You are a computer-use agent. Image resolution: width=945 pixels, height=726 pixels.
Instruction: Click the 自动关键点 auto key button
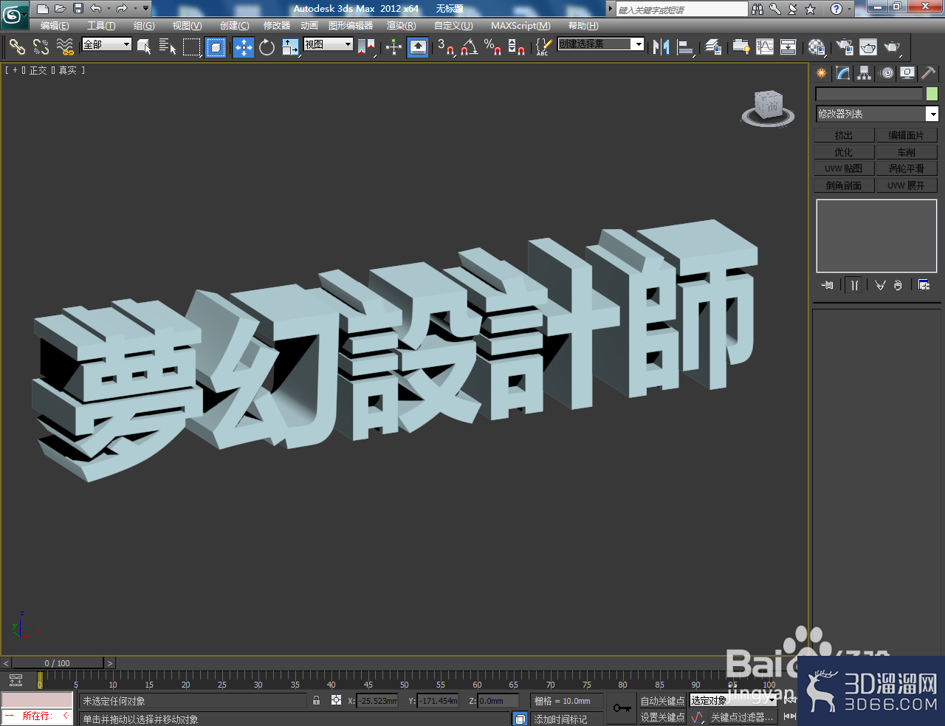coord(662,701)
